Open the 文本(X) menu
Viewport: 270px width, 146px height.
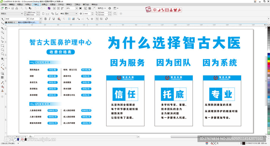(x=61, y=4)
